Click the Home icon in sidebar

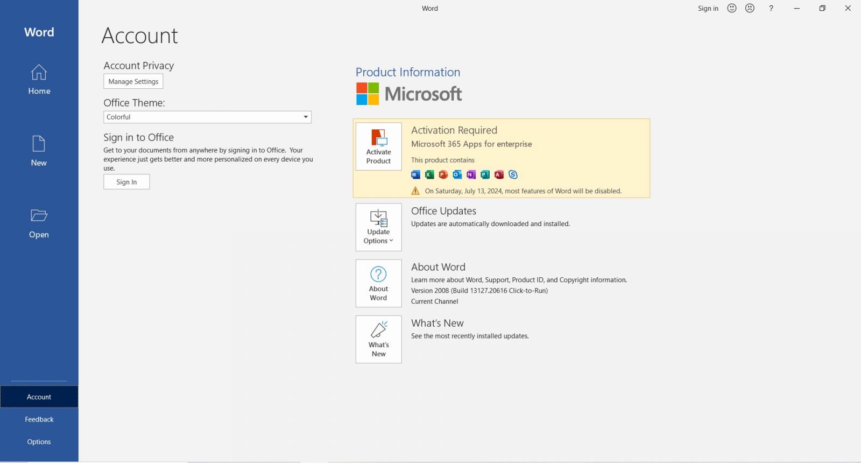[39, 72]
